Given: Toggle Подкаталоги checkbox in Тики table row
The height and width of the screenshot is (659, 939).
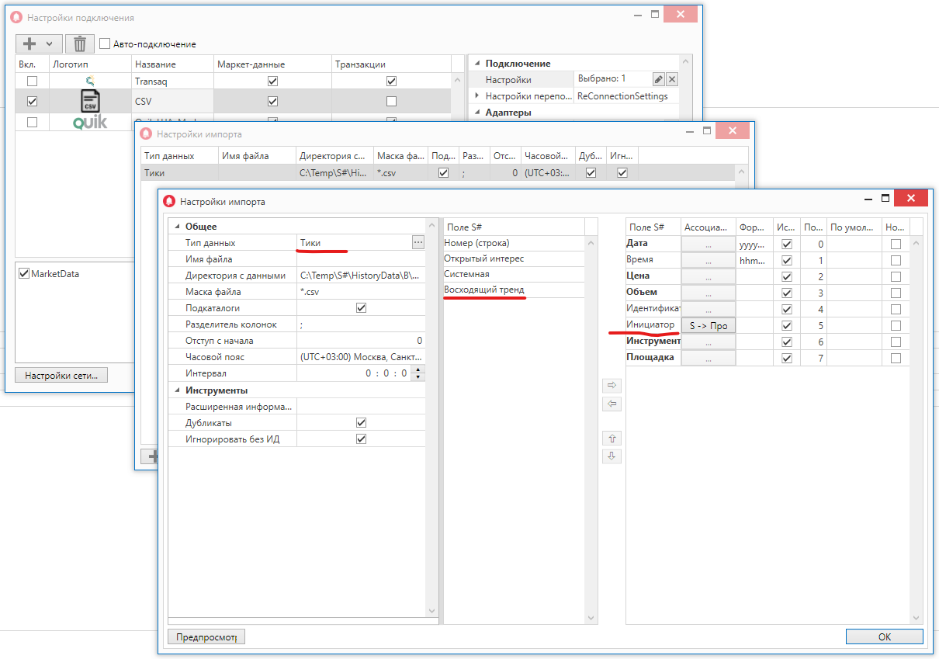Looking at the screenshot, I should point(443,174).
